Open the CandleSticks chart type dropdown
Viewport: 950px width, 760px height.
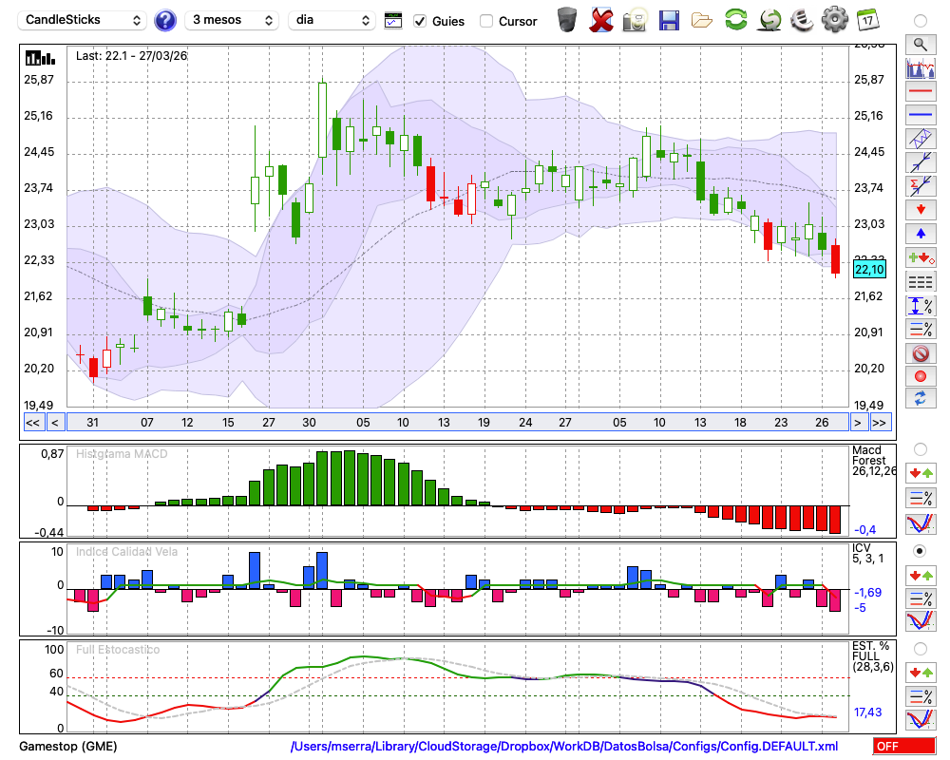(84, 20)
